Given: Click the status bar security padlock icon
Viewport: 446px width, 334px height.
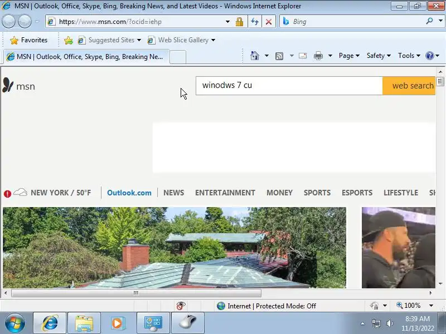Looking at the screenshot, I should click(x=374, y=306).
